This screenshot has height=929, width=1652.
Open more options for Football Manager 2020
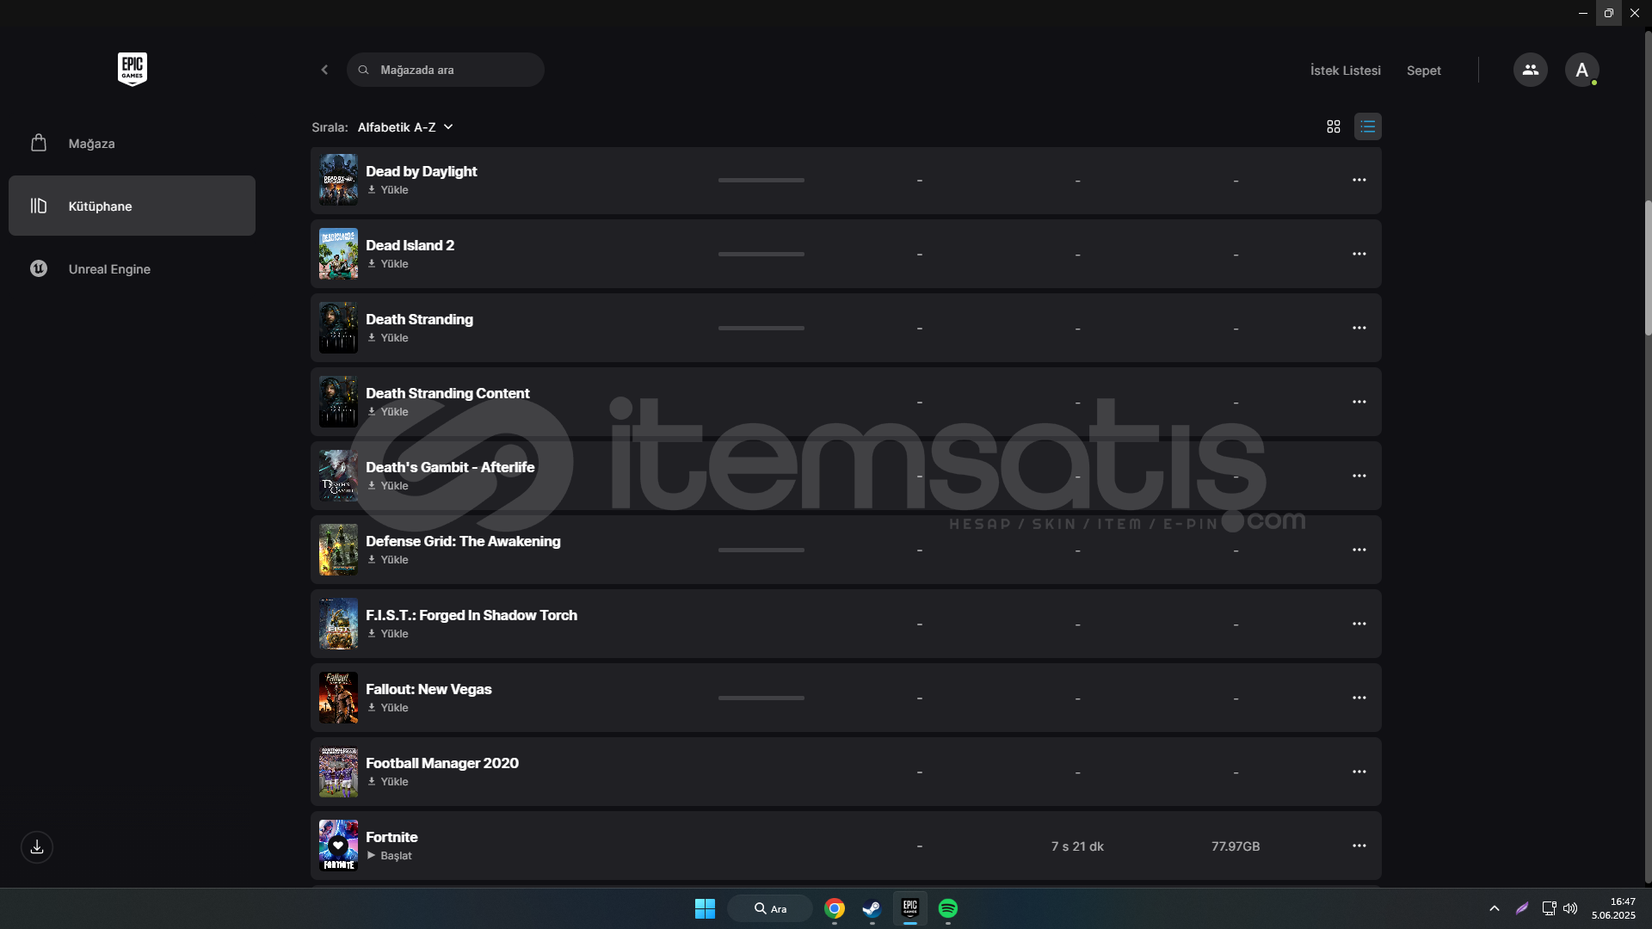tap(1359, 772)
